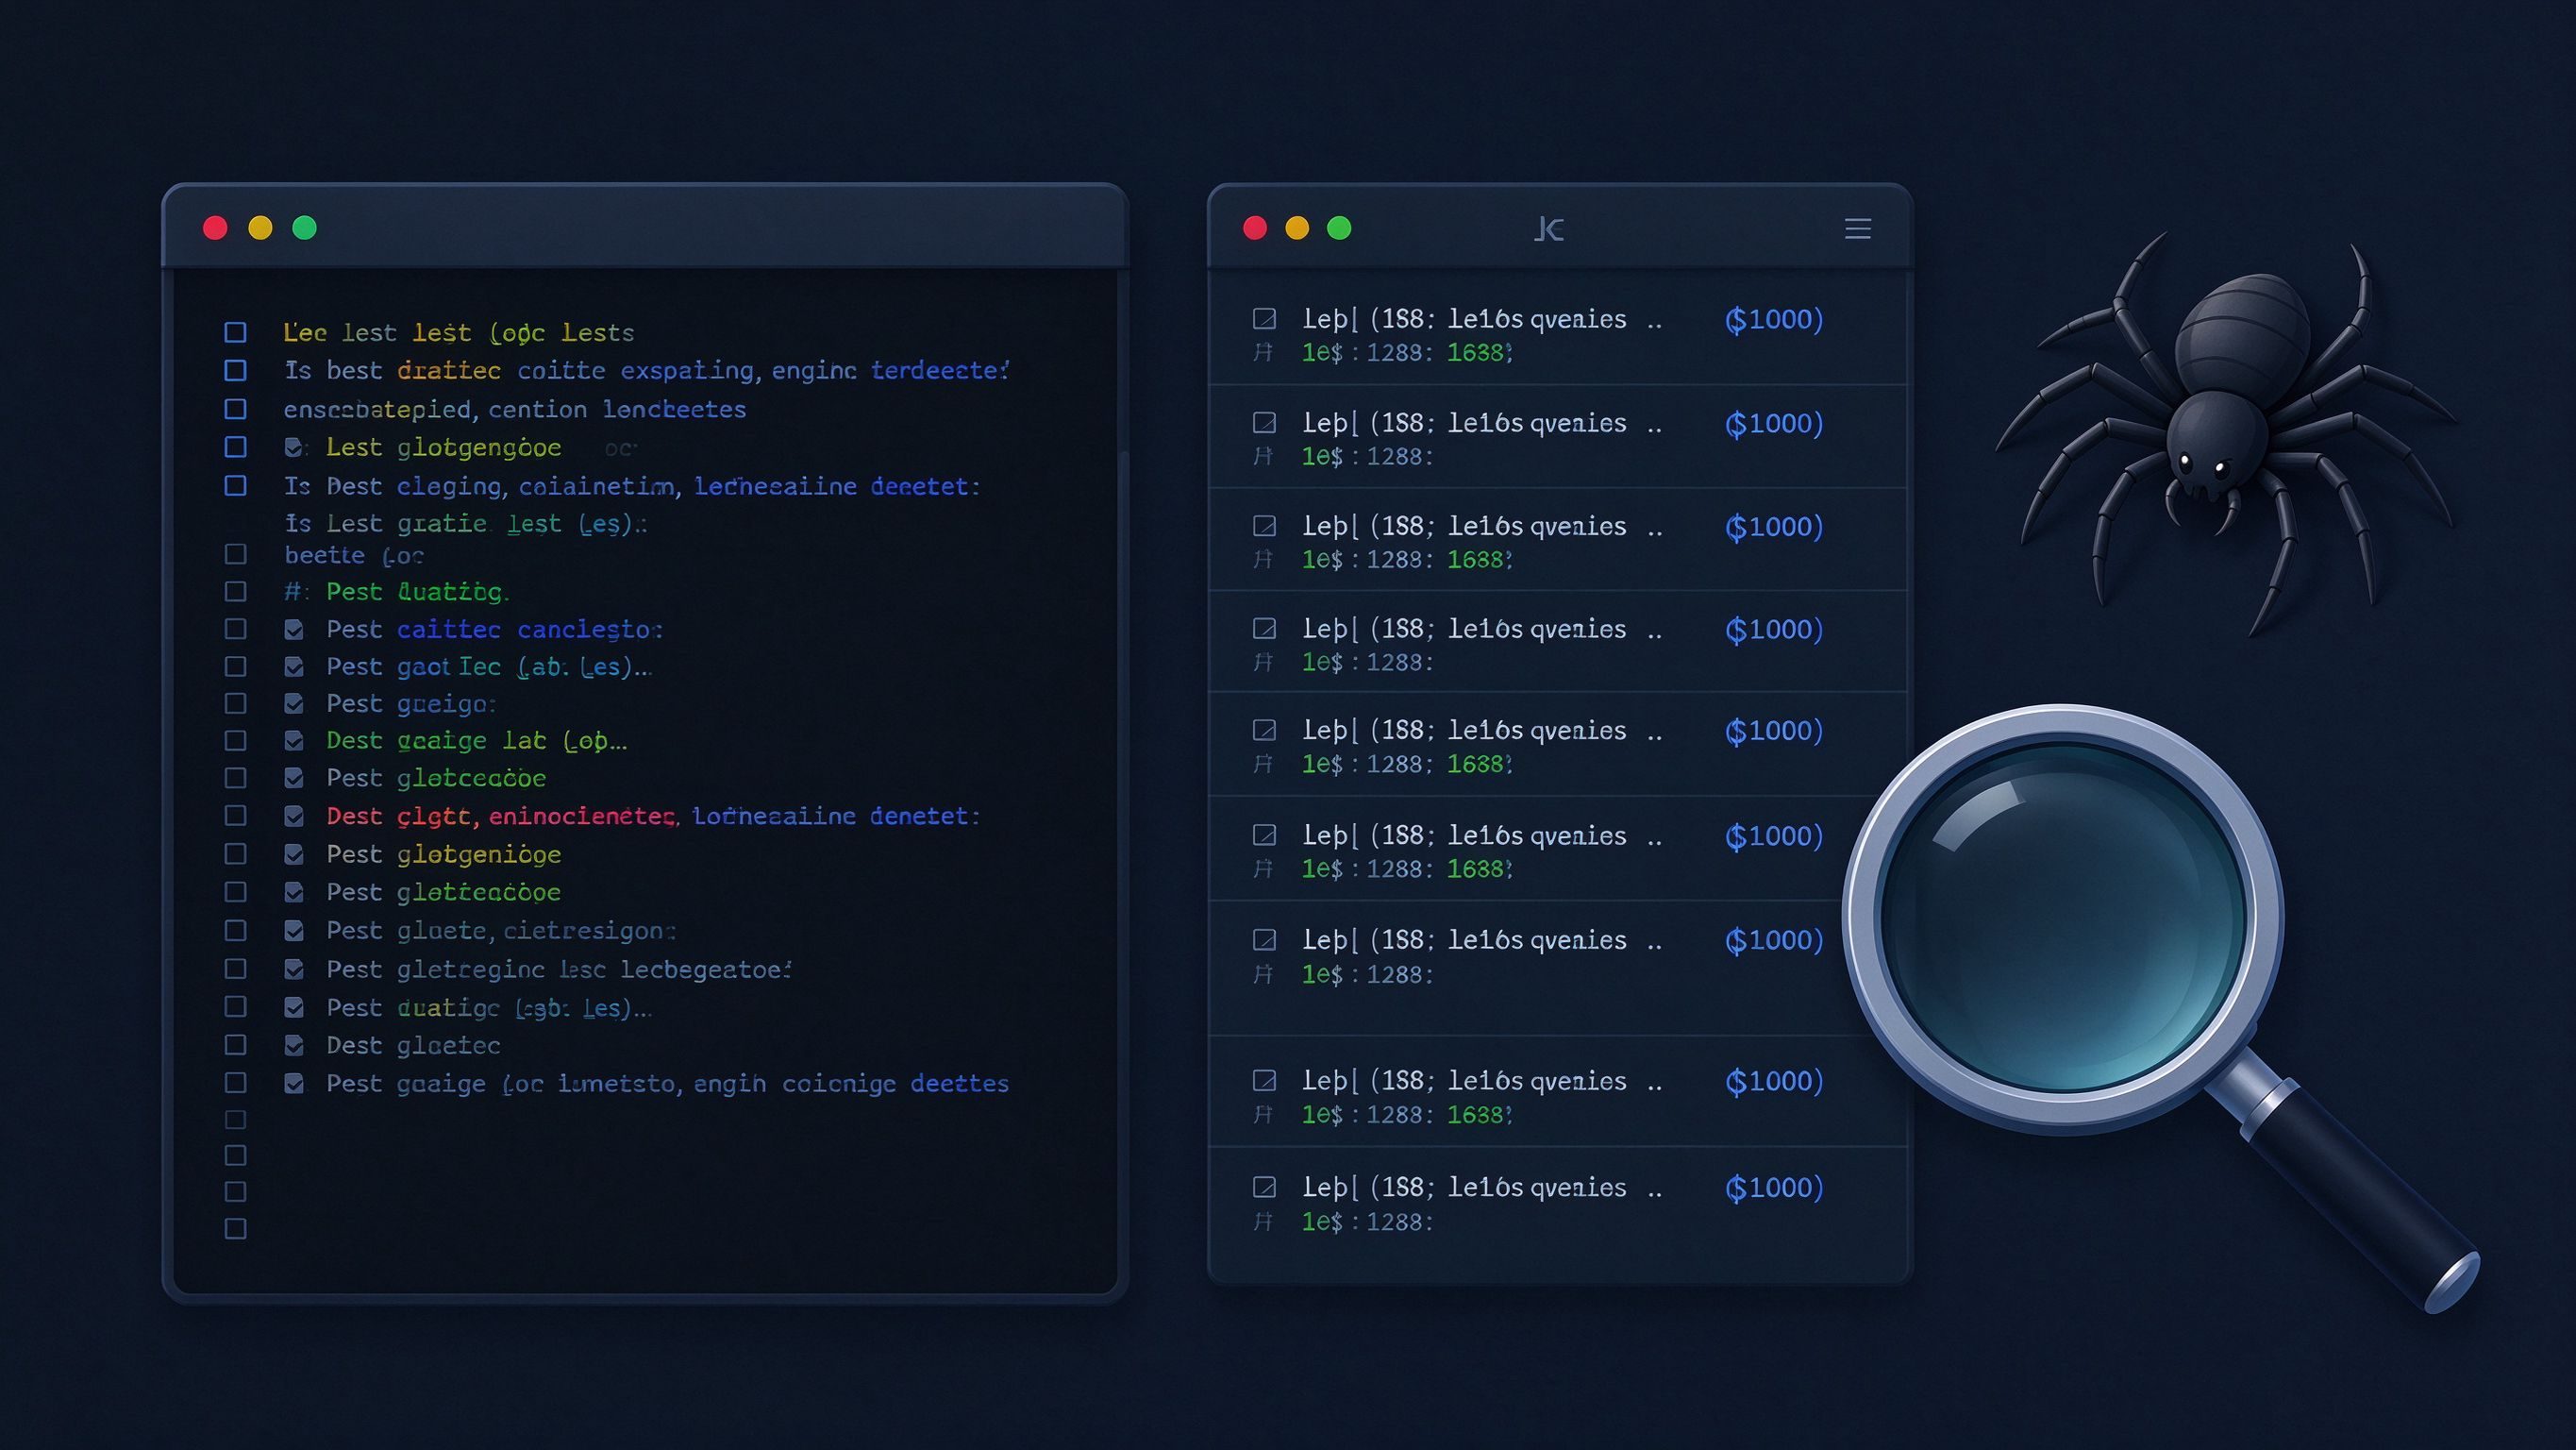Select the red text "Dest clgtt, eninocienetes"
The image size is (2576, 1450).
502,817
